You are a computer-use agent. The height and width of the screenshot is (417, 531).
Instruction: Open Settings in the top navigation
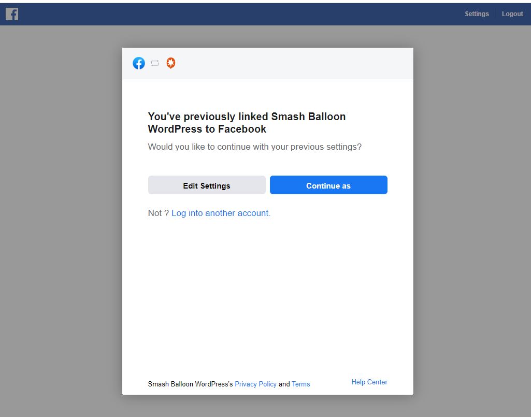pos(477,14)
